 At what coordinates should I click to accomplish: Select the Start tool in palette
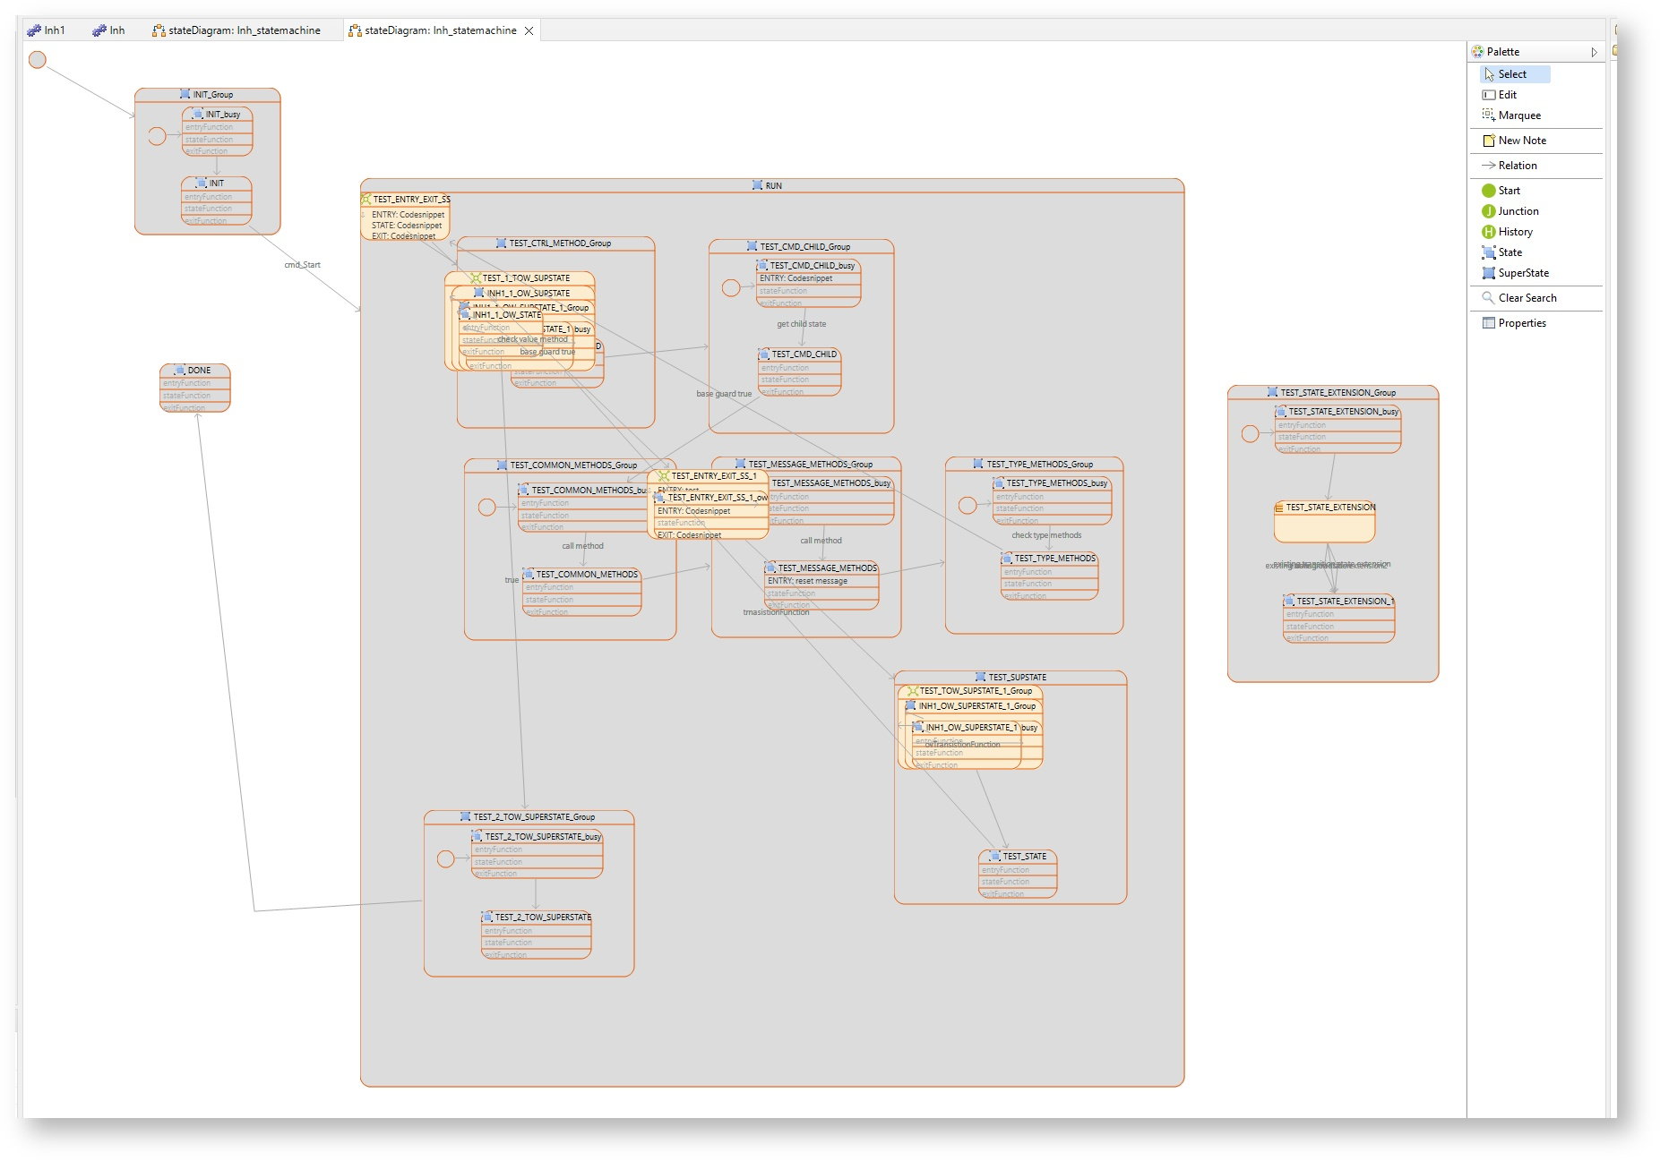1509,191
